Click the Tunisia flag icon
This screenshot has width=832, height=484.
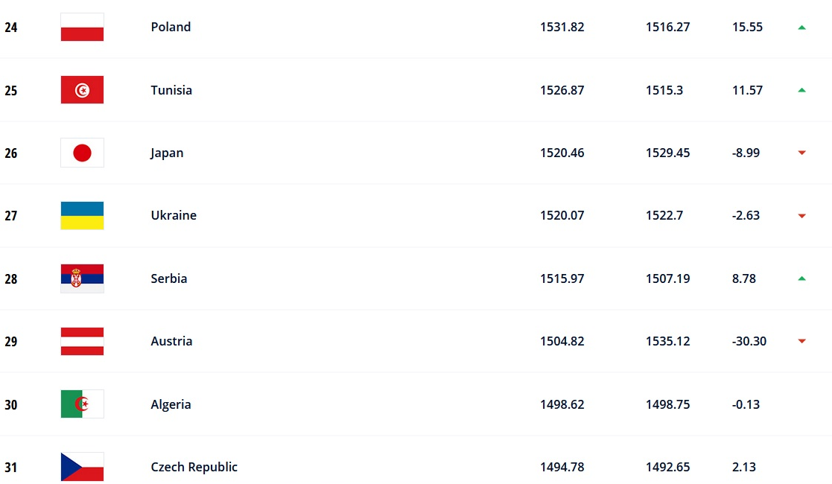(82, 90)
